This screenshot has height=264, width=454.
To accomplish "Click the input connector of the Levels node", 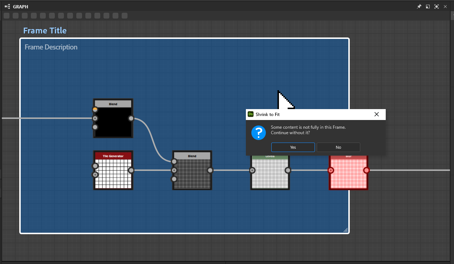I will pos(252,170).
